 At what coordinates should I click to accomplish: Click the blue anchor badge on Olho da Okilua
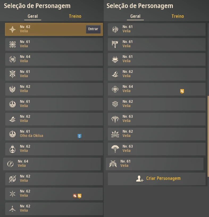pos(80,136)
